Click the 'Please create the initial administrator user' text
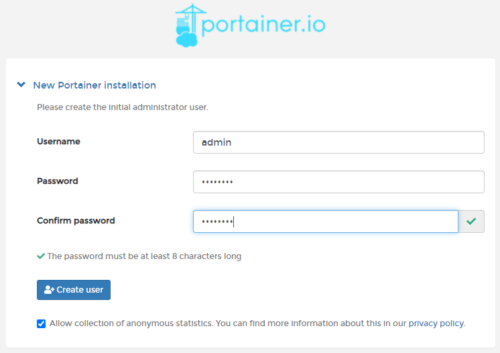Image resolution: width=500 pixels, height=353 pixels. (x=123, y=107)
